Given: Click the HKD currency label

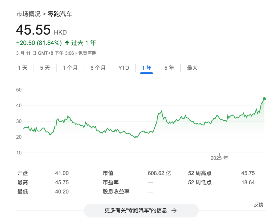Looking at the screenshot, I should tap(60, 33).
